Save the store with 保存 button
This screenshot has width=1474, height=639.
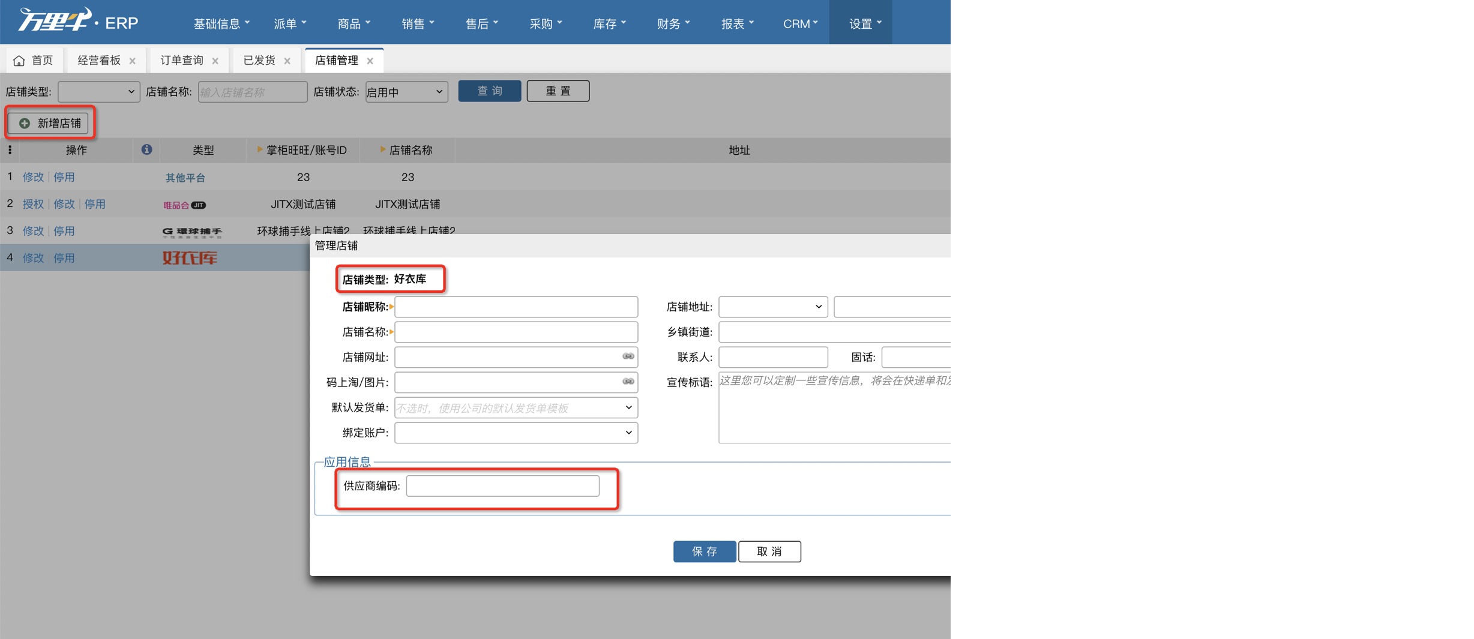click(x=705, y=551)
